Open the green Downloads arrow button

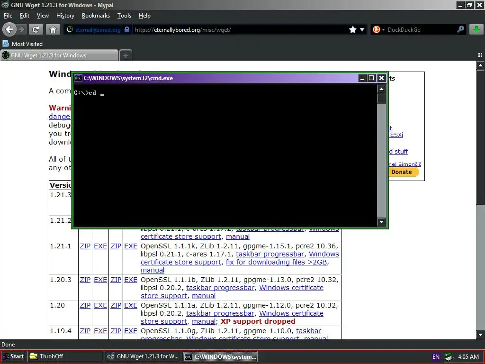point(476,29)
